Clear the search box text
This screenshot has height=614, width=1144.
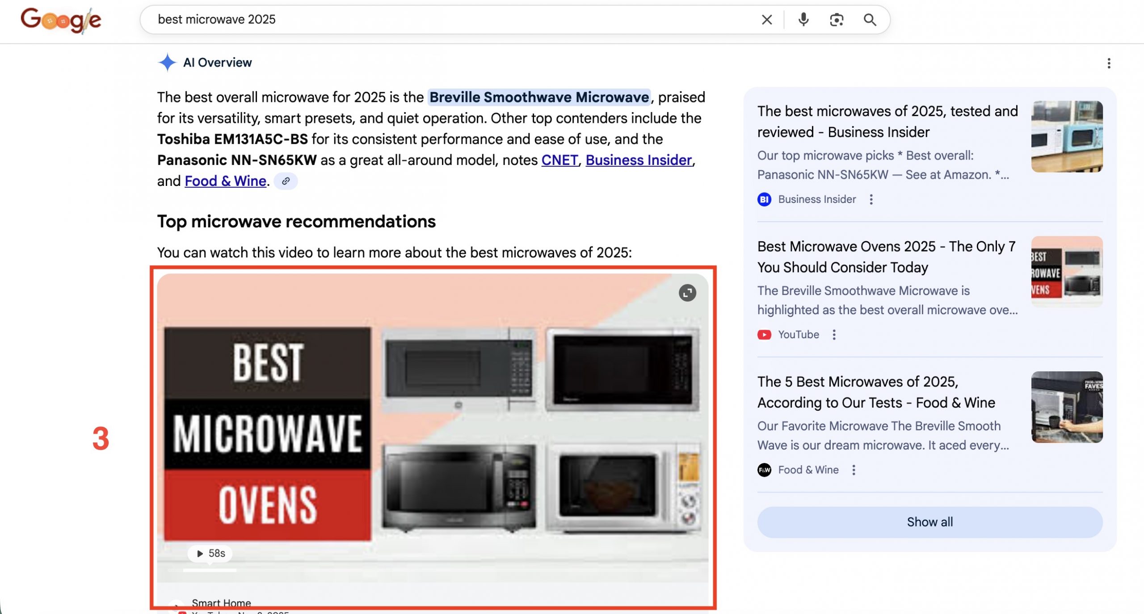(766, 20)
